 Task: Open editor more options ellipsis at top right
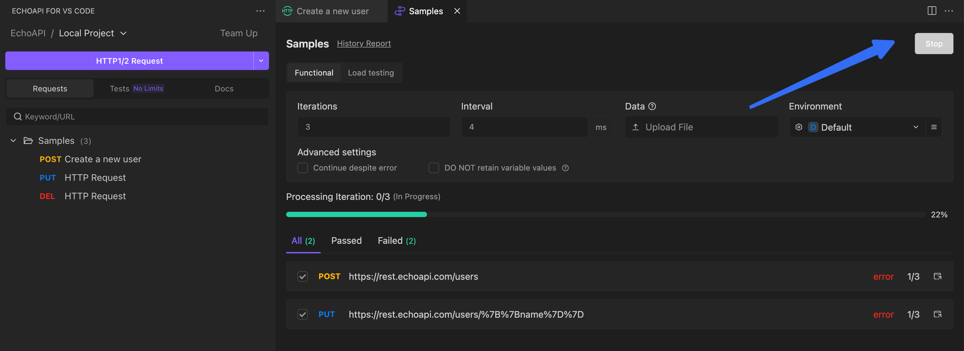(x=949, y=11)
